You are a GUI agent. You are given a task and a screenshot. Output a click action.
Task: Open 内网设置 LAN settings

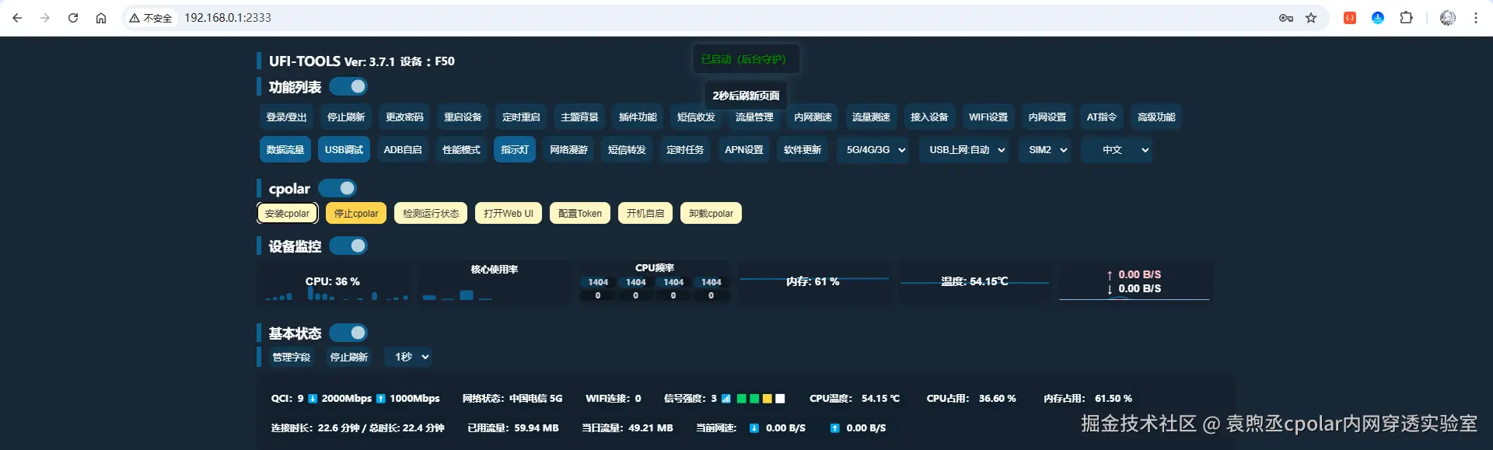1047,117
